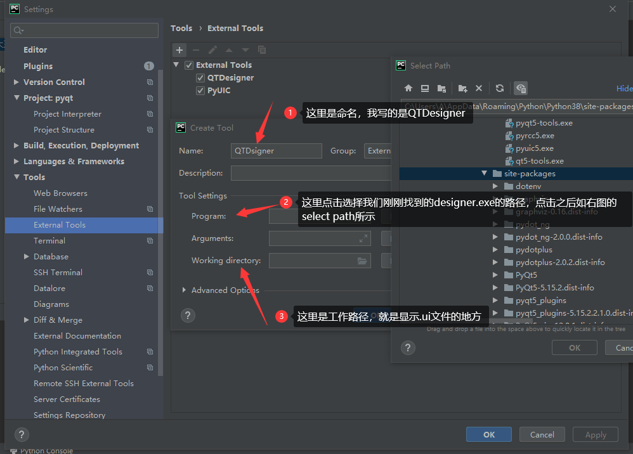The image size is (633, 454).
Task: Collapse Project: pyqt settings section
Action: pyautogui.click(x=16, y=98)
